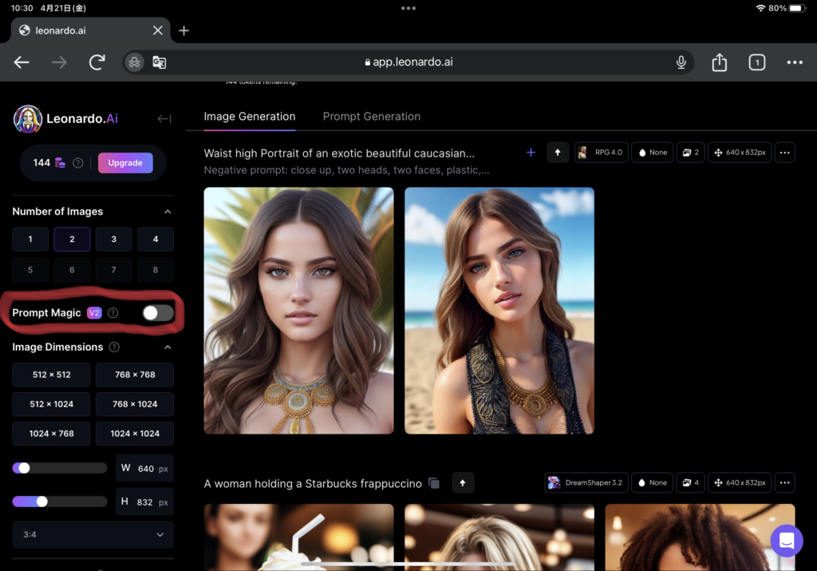Open the chat support bubble
Screen dimensions: 817x571
click(786, 541)
